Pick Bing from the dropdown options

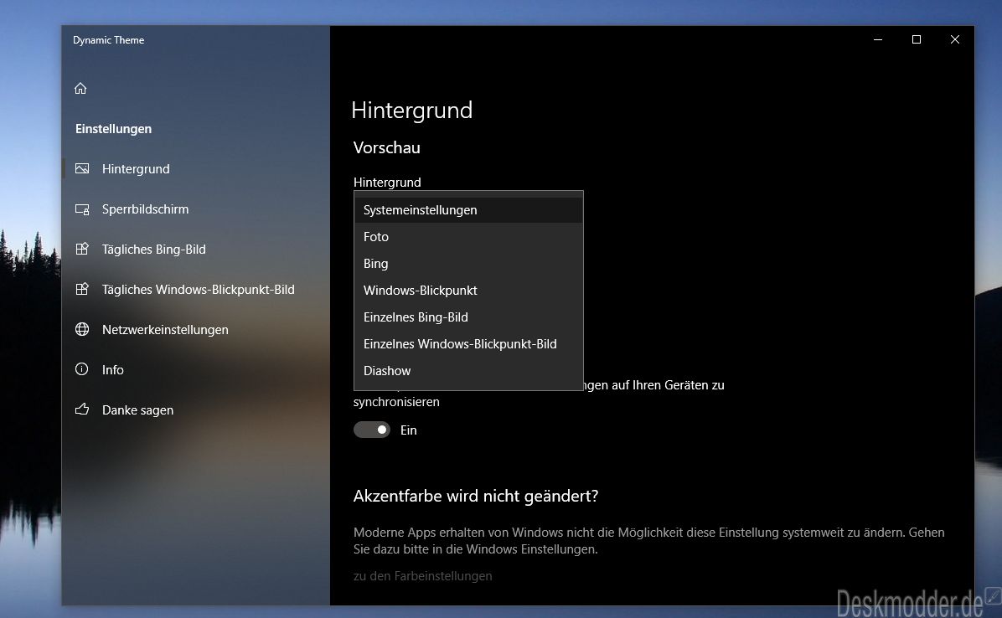click(x=376, y=264)
